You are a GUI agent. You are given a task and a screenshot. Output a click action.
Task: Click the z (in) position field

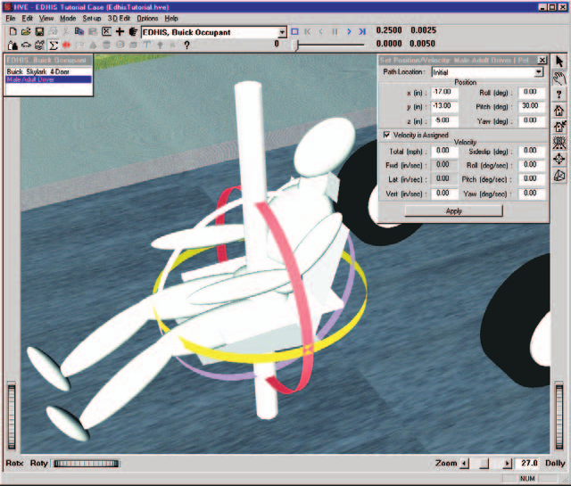click(444, 120)
